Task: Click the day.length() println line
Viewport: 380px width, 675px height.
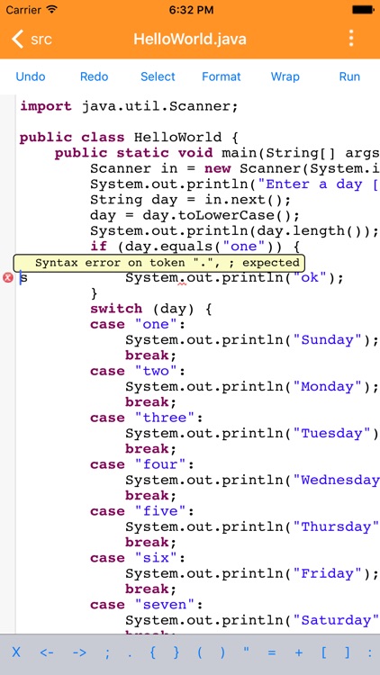Action: coord(235,231)
